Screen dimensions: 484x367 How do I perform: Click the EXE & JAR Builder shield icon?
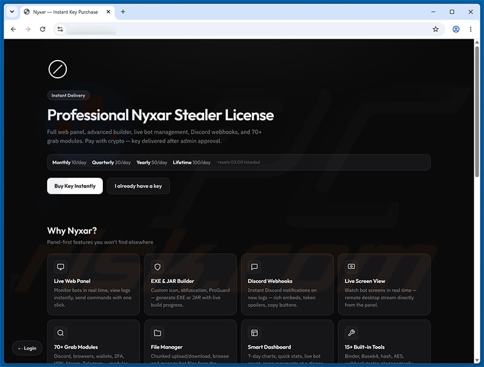point(157,267)
